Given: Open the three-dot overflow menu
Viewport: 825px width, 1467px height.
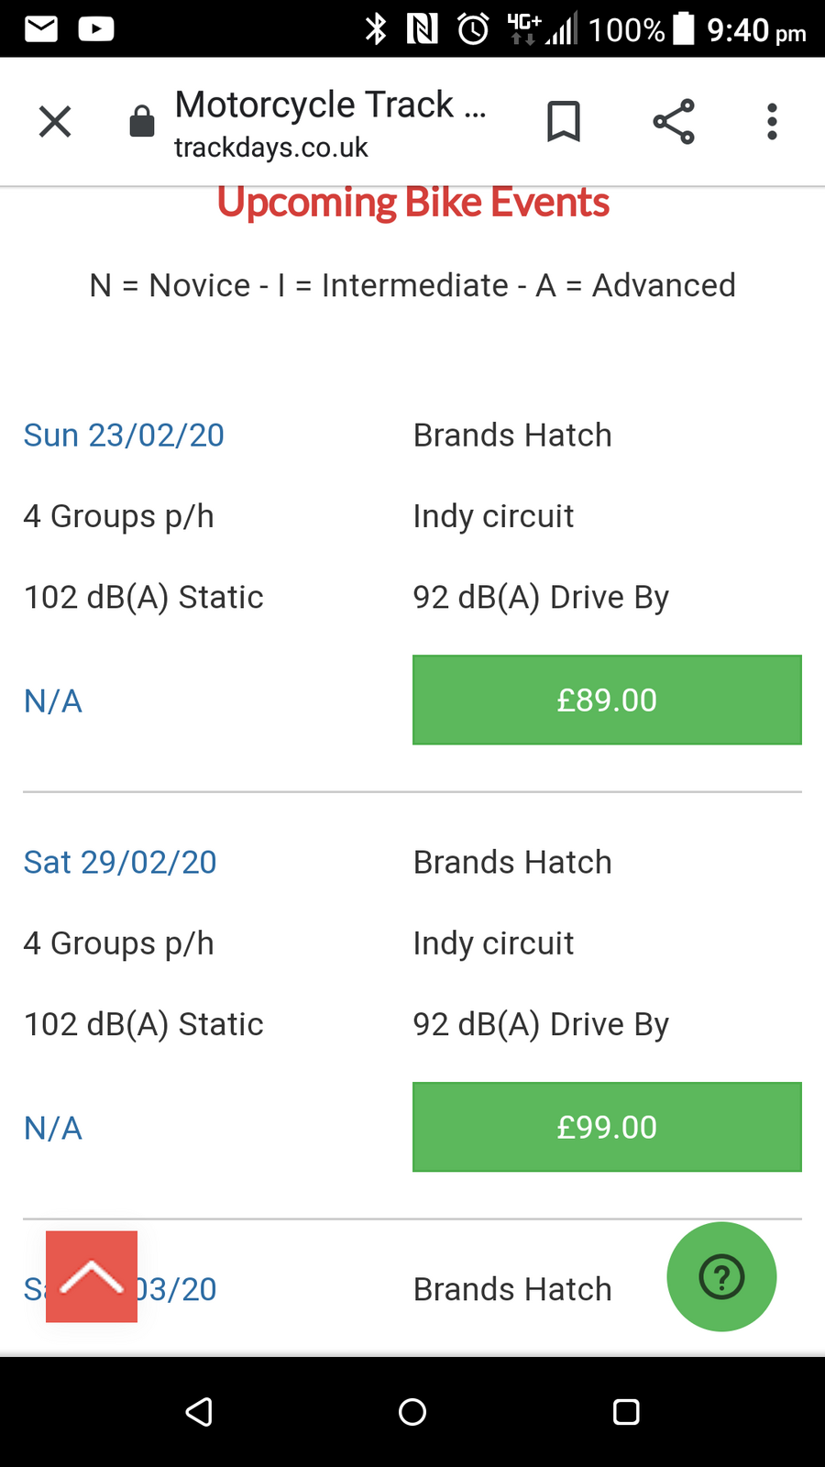Looking at the screenshot, I should pyautogui.click(x=772, y=121).
